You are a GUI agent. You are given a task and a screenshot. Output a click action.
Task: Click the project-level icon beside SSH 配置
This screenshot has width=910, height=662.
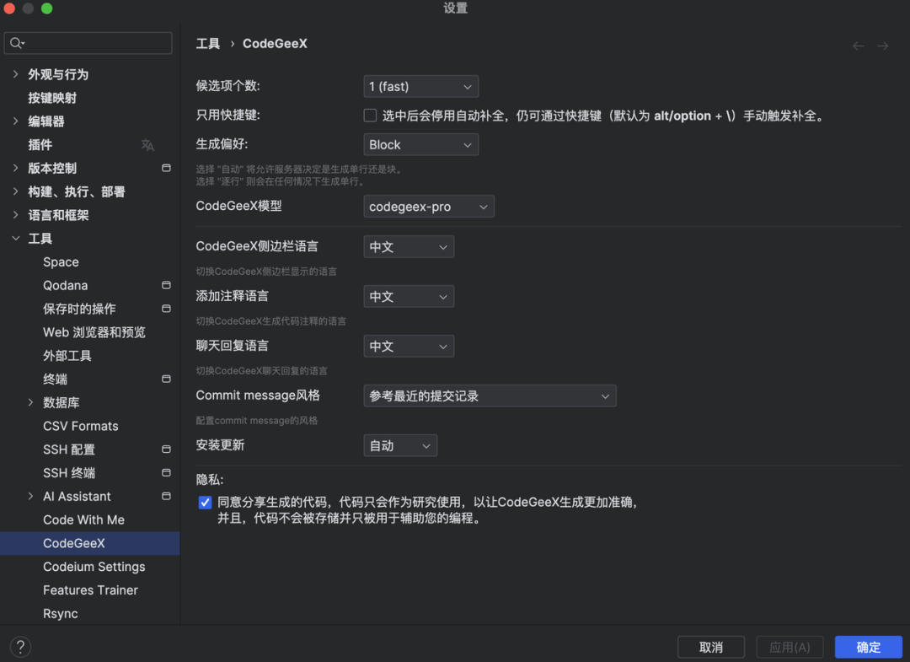click(166, 449)
